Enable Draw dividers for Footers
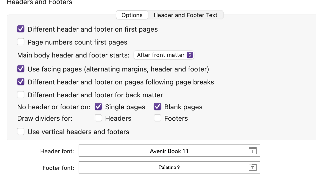Viewport: 316px width, 188px height. (x=157, y=118)
